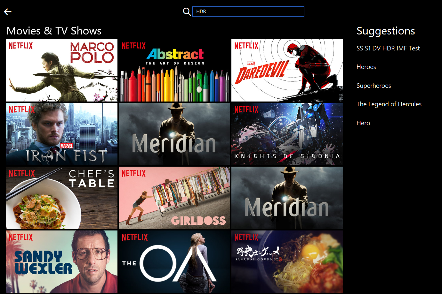Select the Meridian tile beside Iron Fist

point(174,134)
